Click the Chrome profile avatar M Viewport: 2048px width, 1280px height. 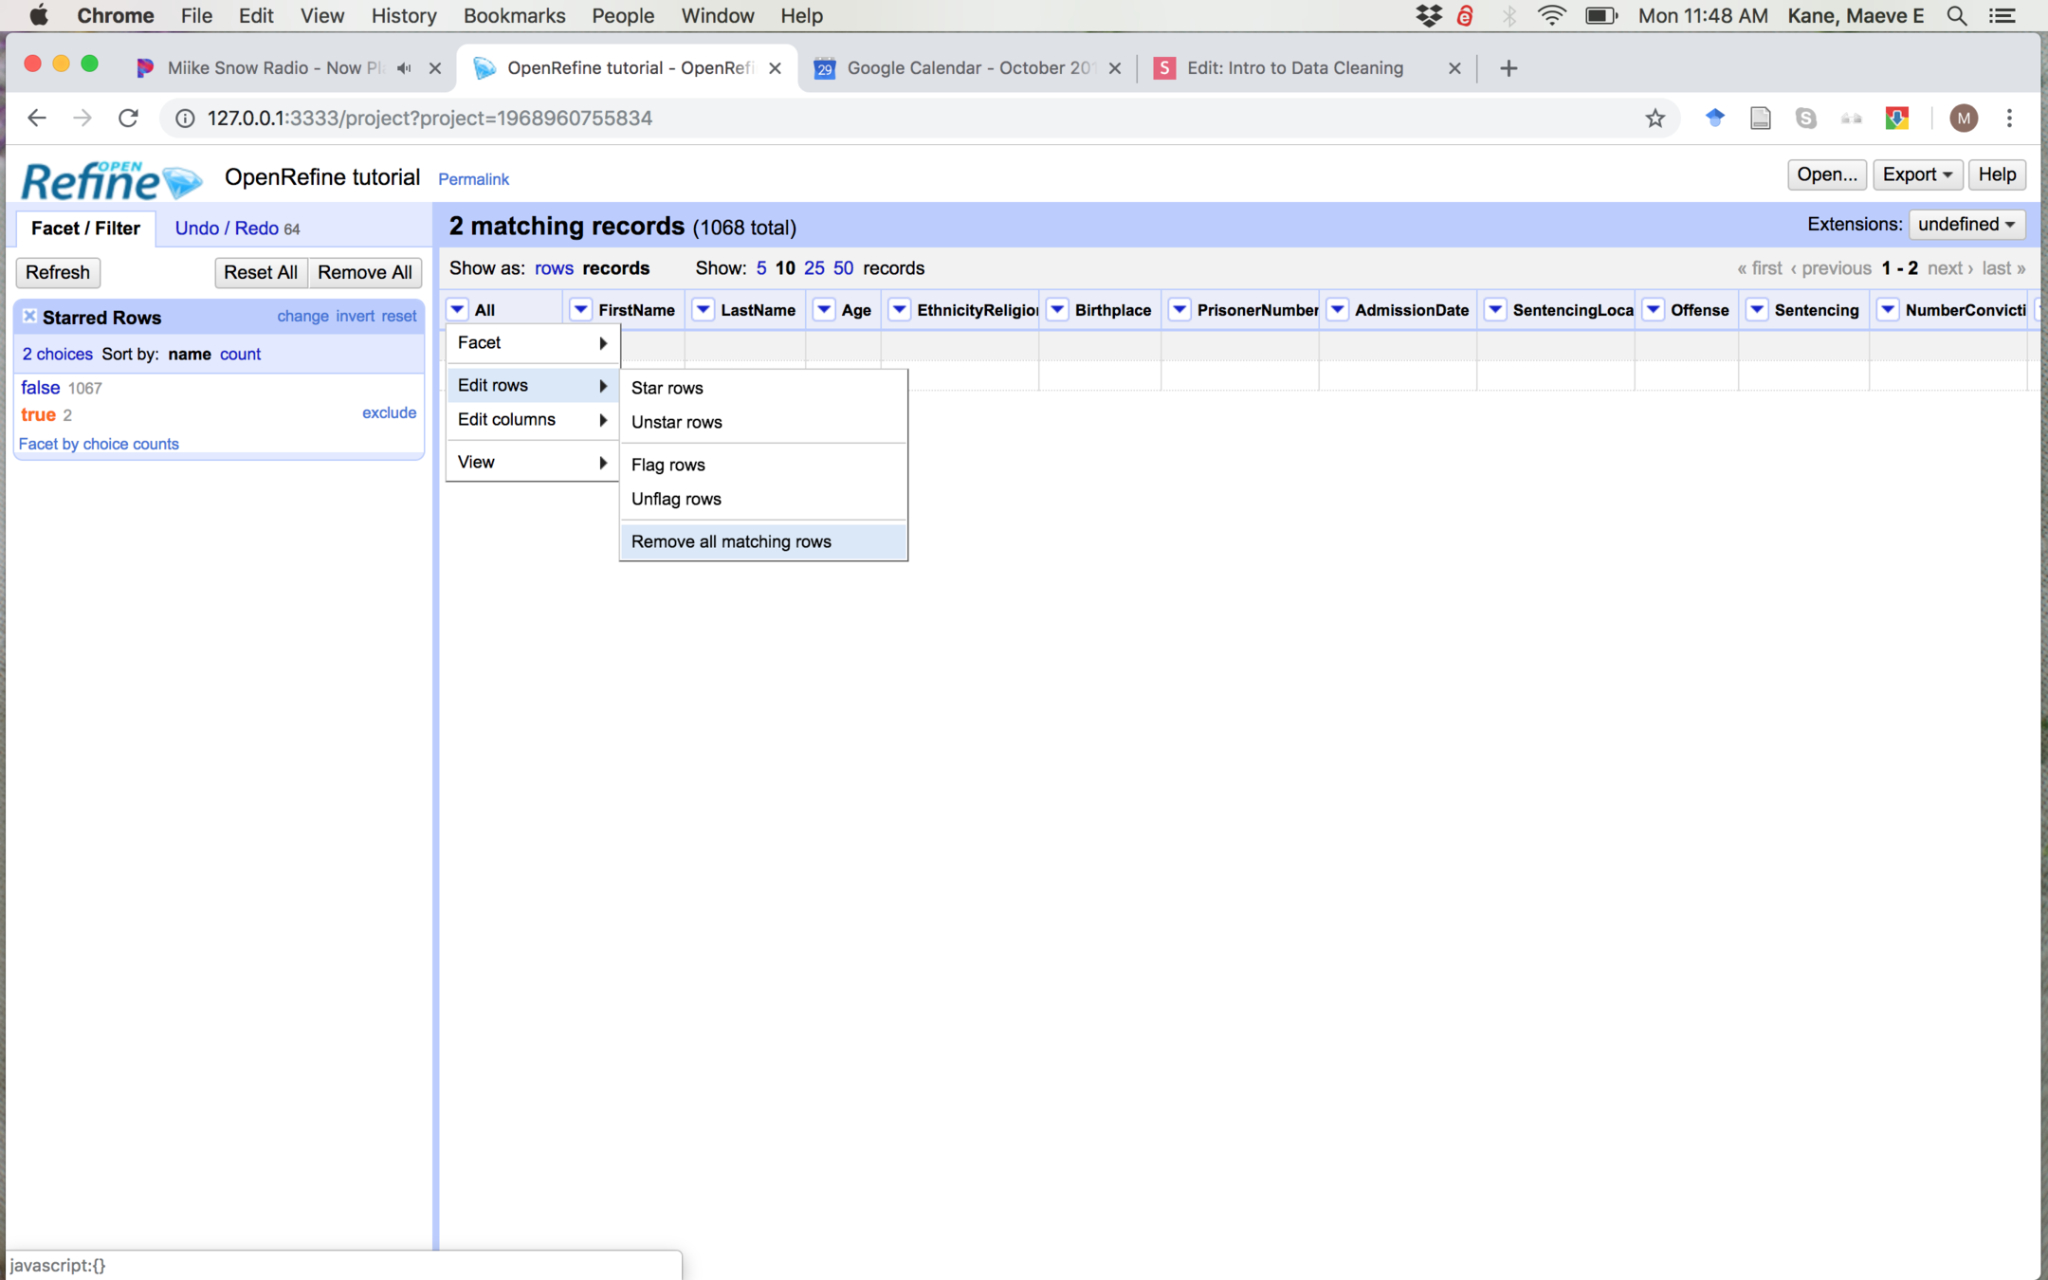pos(1964,119)
